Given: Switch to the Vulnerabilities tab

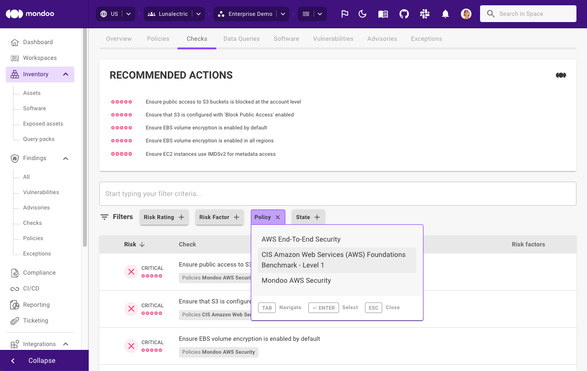Looking at the screenshot, I should click(333, 38).
